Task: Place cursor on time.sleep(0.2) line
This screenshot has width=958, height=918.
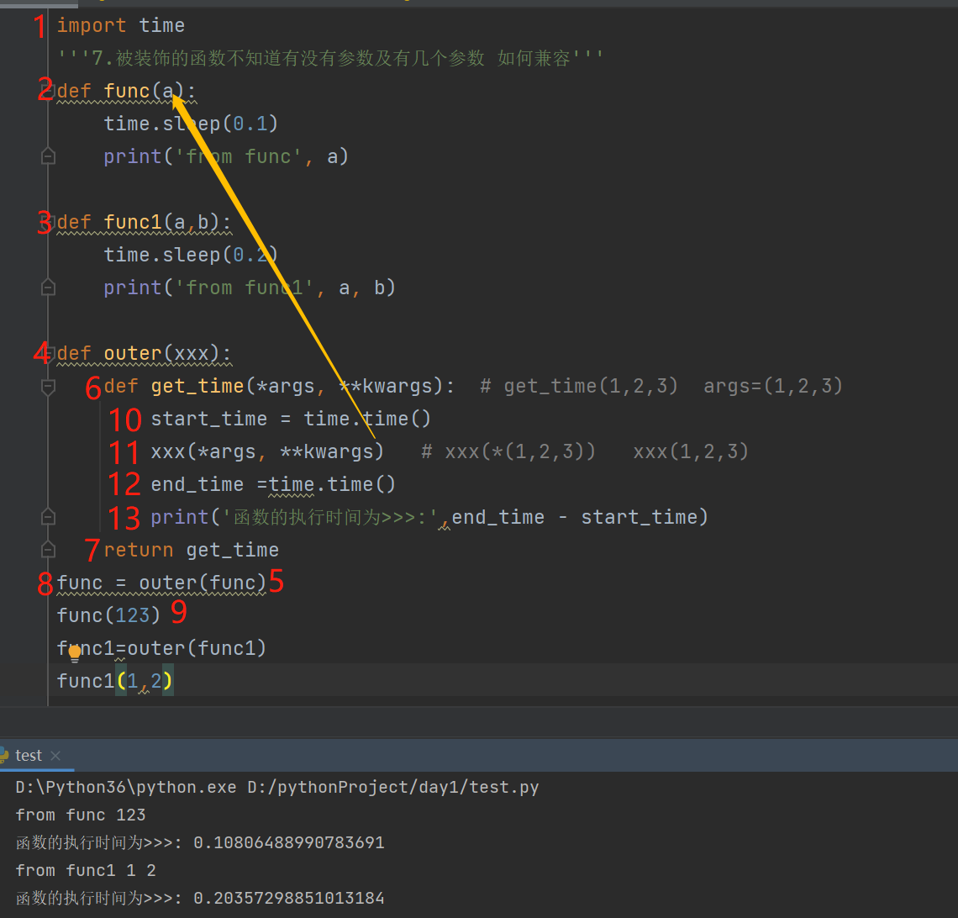Action: [x=191, y=255]
